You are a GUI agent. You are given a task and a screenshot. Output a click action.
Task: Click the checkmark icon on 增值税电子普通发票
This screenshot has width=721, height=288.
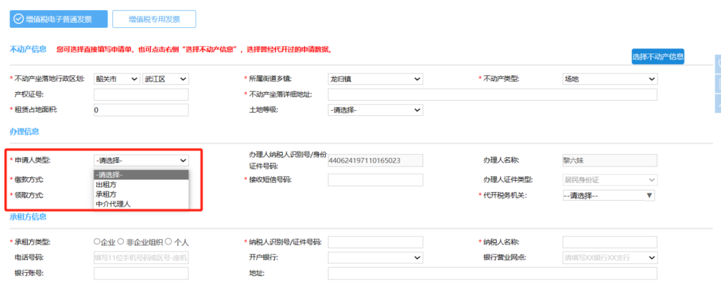[x=19, y=19]
